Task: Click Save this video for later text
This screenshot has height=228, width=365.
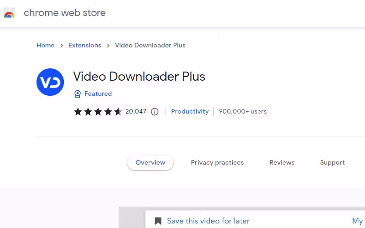Action: 208,221
